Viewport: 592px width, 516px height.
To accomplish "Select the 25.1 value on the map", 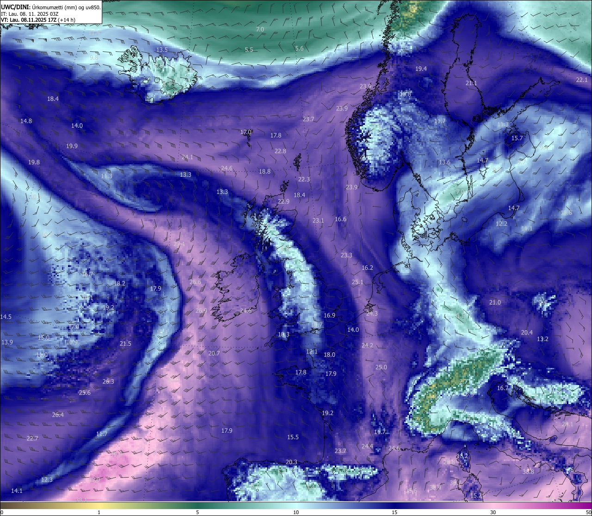I will point(357,282).
